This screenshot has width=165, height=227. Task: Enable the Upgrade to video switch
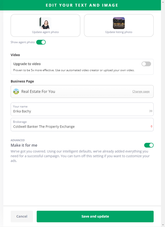[146, 64]
